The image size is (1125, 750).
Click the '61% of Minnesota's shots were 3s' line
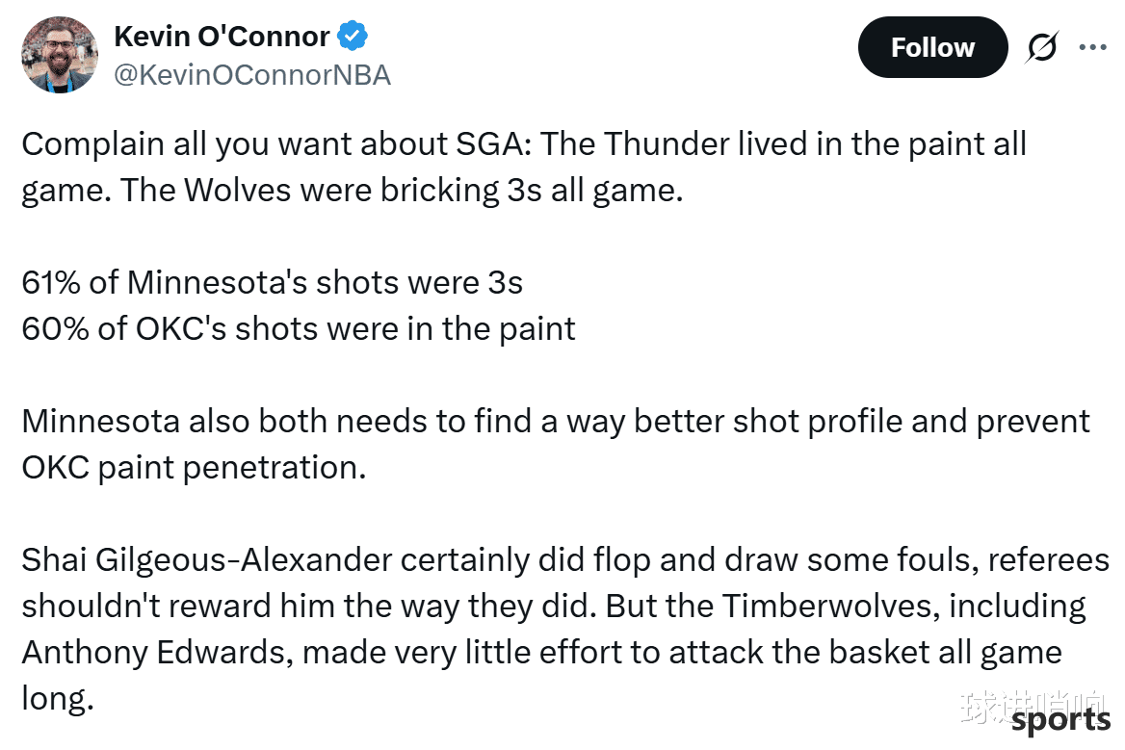tap(272, 282)
